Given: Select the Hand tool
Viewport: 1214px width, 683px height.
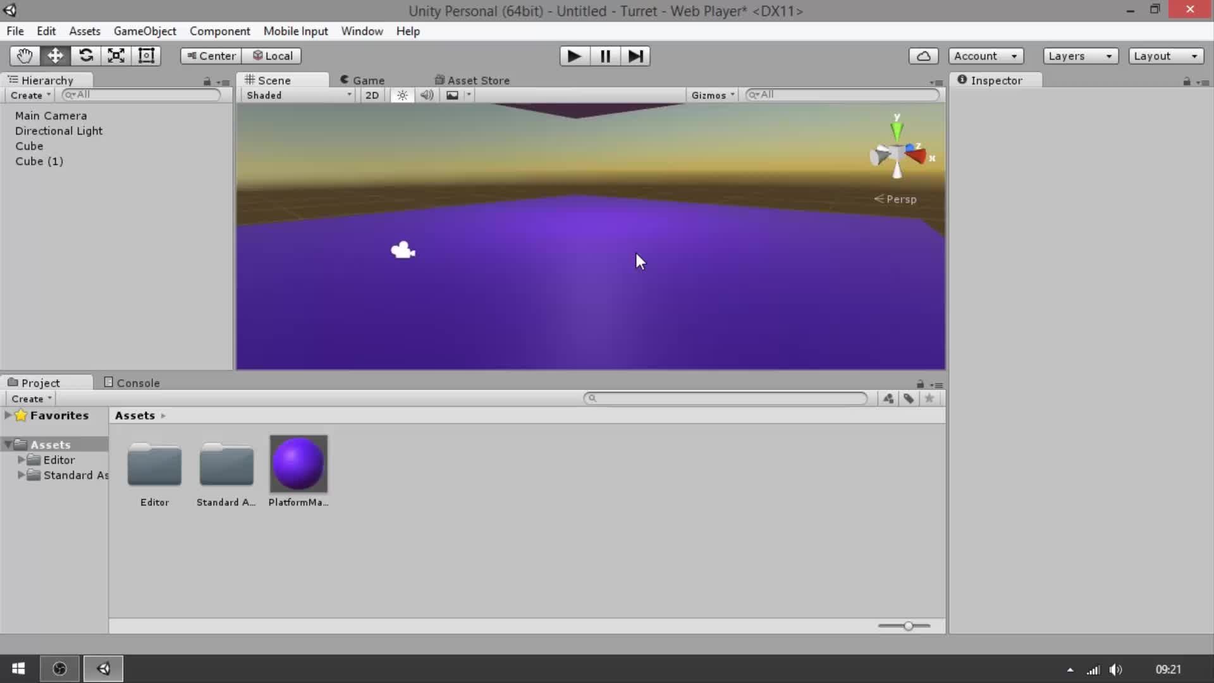Looking at the screenshot, I should (24, 56).
